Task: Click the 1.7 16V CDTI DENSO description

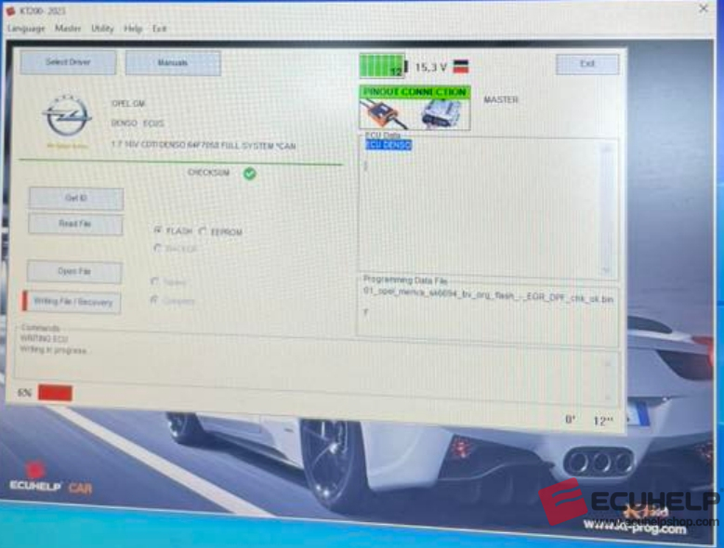Action: [204, 145]
